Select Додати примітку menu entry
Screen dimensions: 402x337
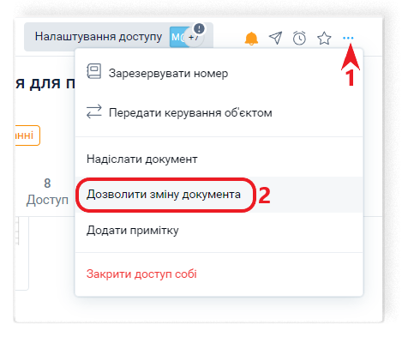(219, 230)
